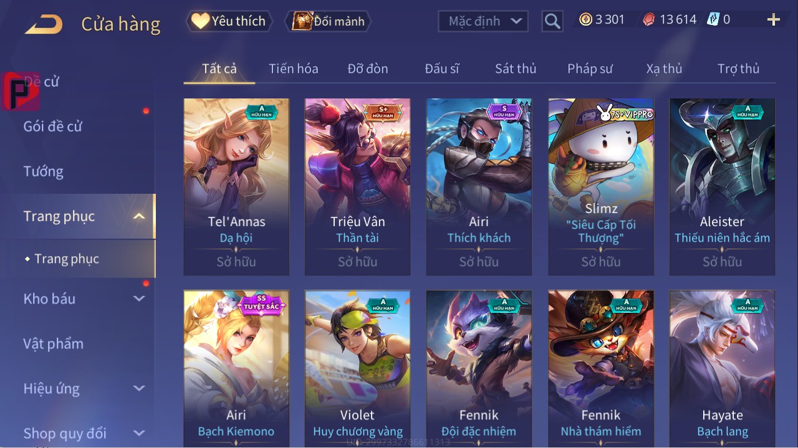The height and width of the screenshot is (448, 798).
Task: Open the search magnifier icon
Action: [x=552, y=21]
